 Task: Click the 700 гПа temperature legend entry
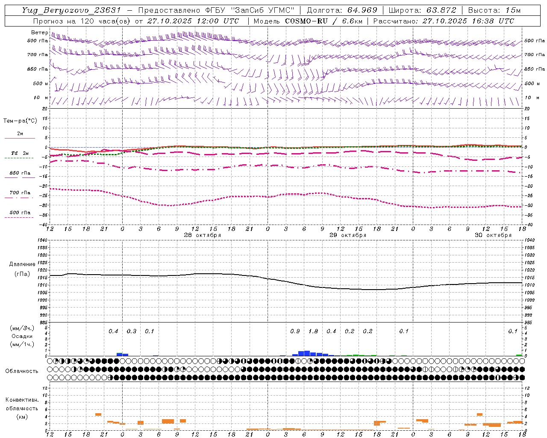pyautogui.click(x=20, y=193)
